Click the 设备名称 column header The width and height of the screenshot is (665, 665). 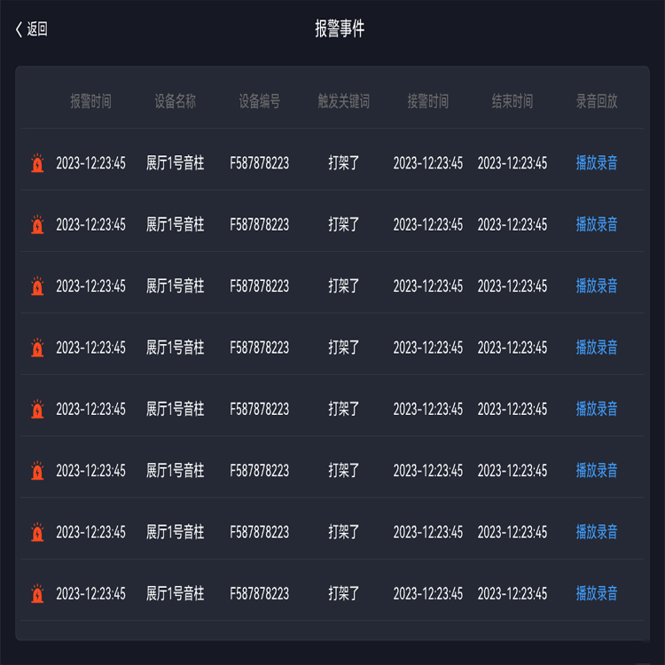(x=176, y=102)
